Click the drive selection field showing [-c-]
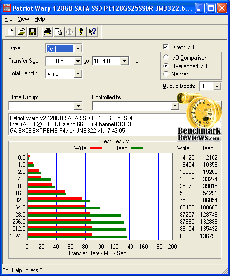Screen dimensions: 230x276 (x=60, y=49)
